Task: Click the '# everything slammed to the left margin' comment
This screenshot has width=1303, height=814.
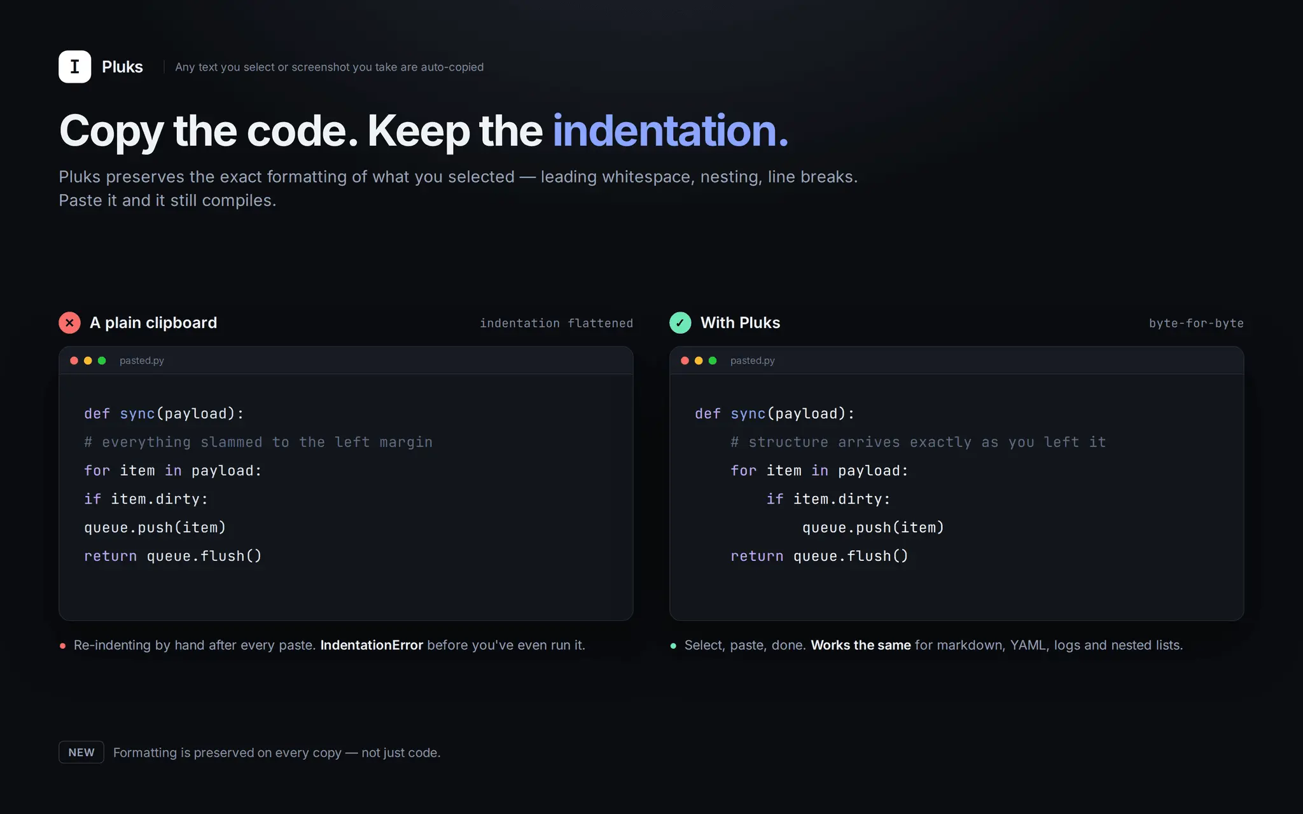Action: (x=258, y=442)
